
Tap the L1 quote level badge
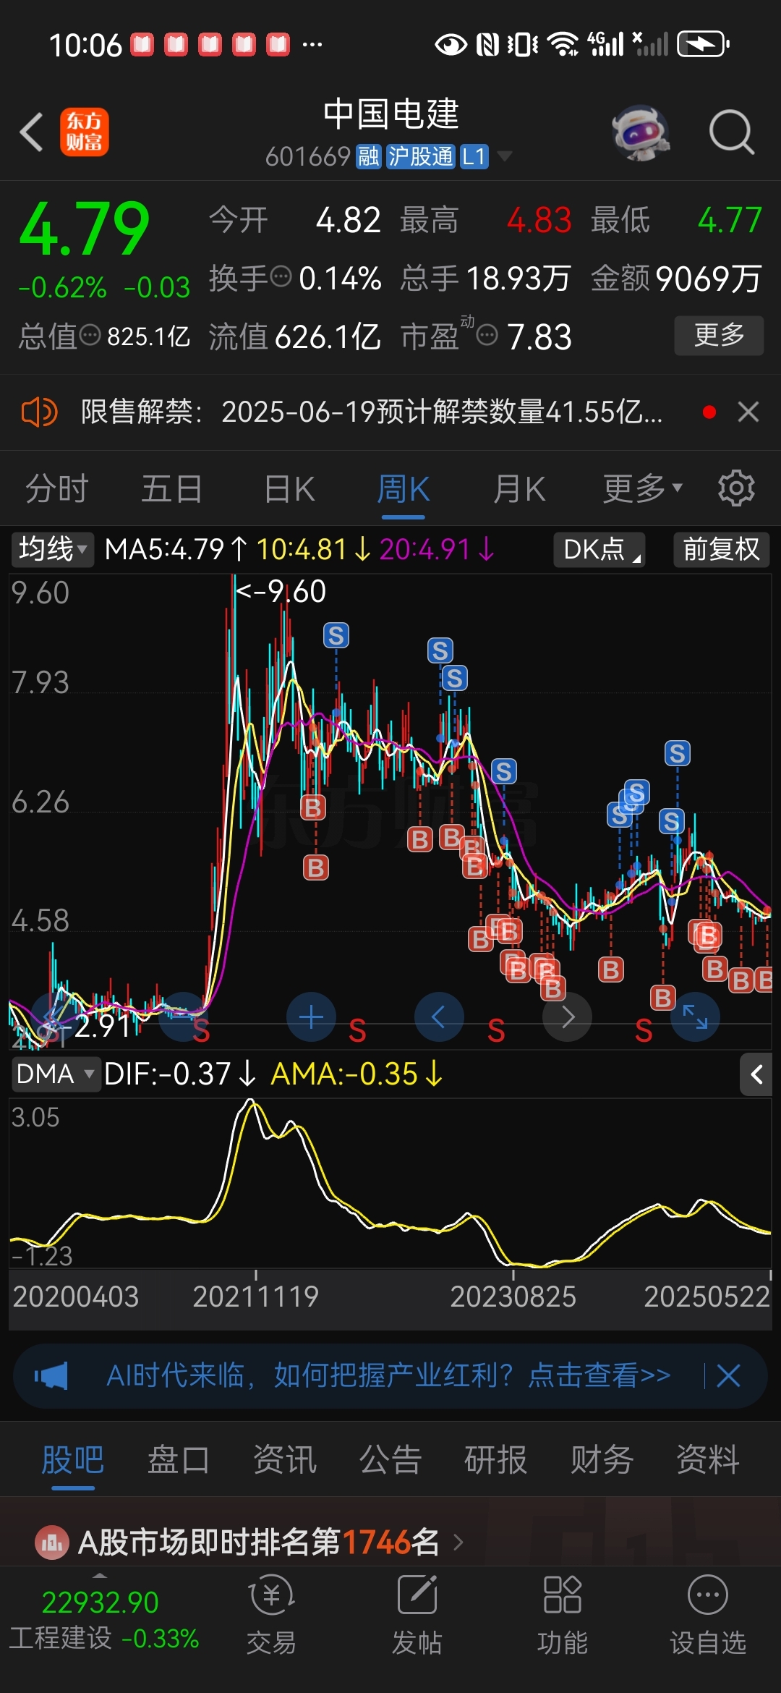(x=474, y=156)
